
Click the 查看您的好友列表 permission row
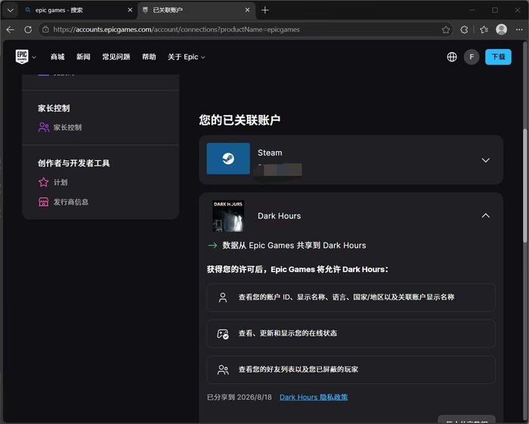[351, 370]
